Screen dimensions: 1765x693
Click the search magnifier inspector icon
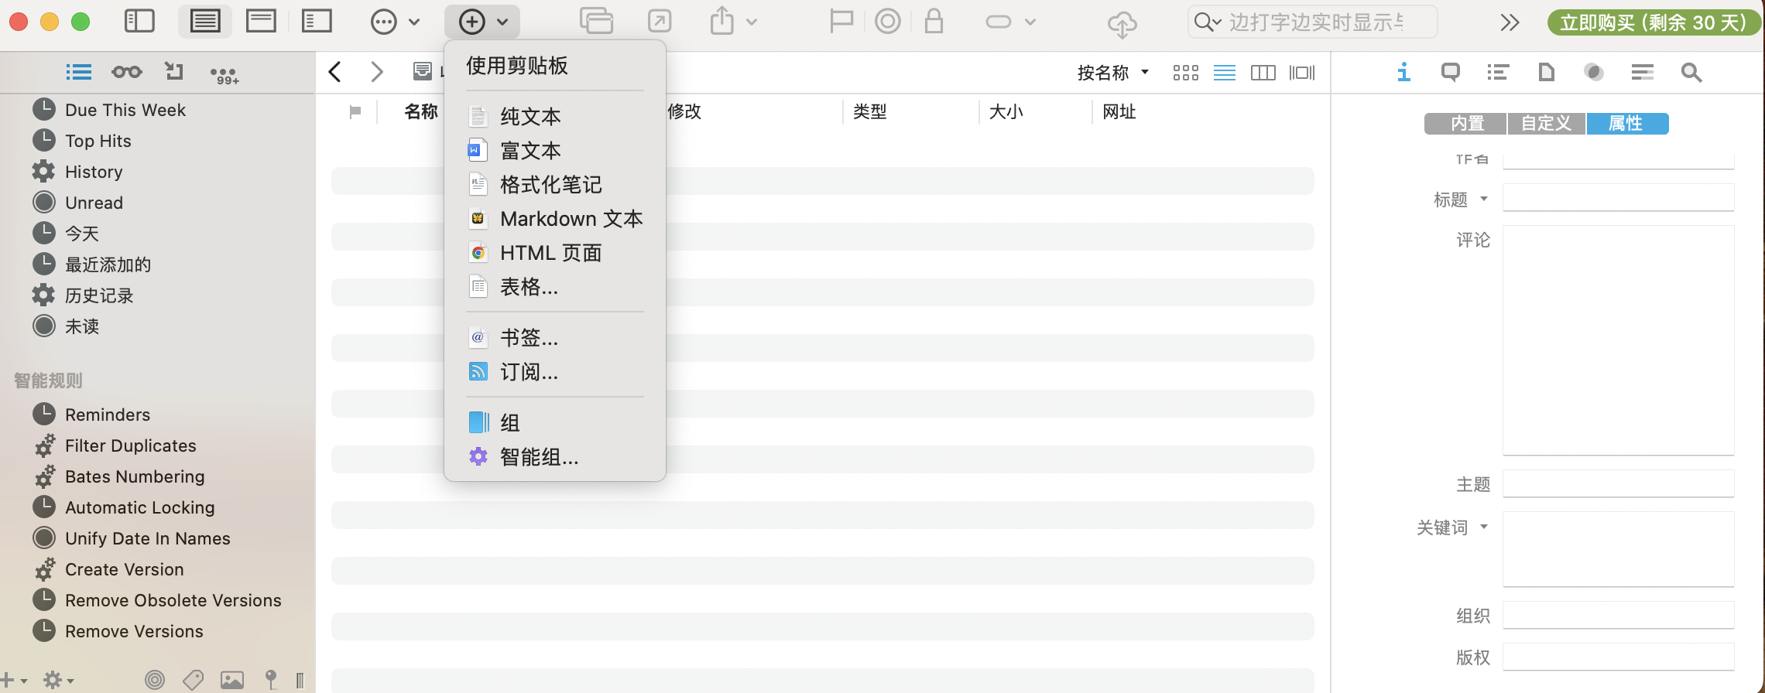[1691, 73]
